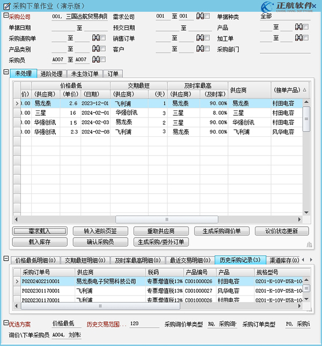The width and height of the screenshot is (322, 346).
Task: Switch to the 进阶处理 tab
Action: (x=52, y=73)
